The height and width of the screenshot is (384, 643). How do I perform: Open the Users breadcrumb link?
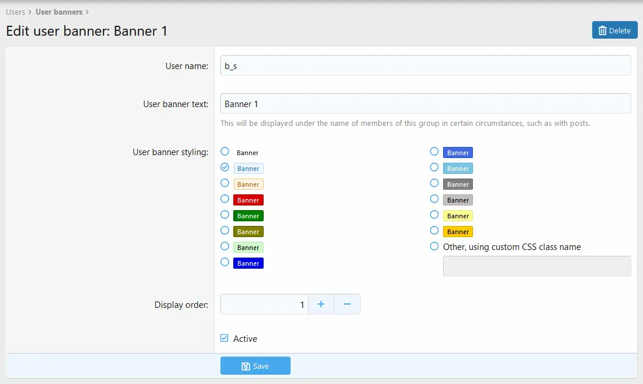coord(16,12)
